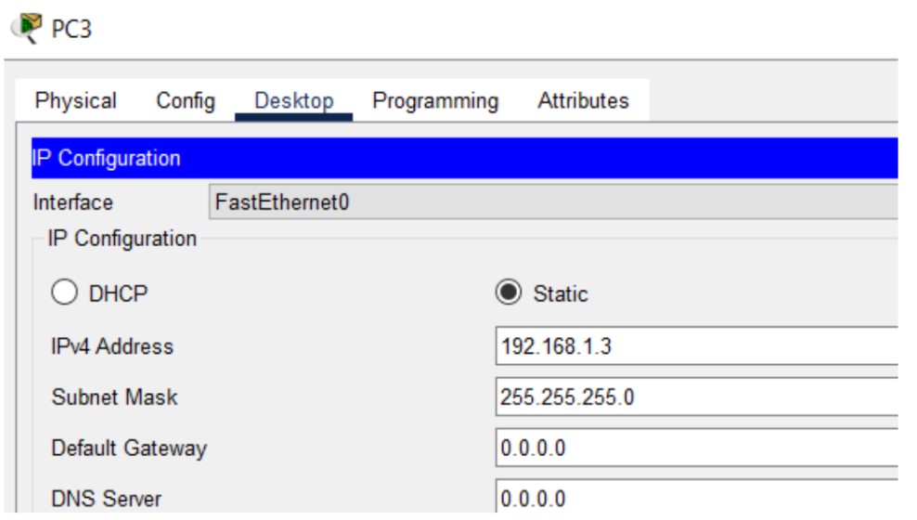
Task: Click the Interface label
Action: [73, 202]
